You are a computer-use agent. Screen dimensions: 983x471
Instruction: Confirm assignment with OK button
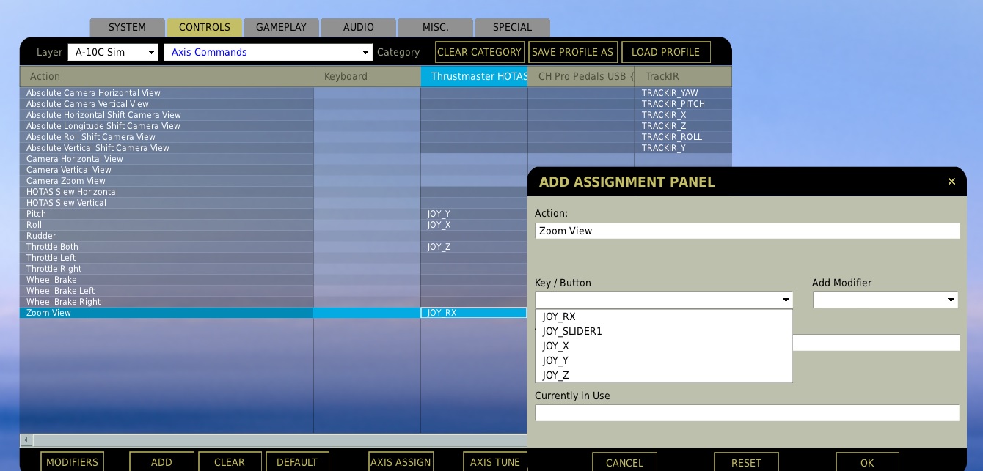coord(867,462)
